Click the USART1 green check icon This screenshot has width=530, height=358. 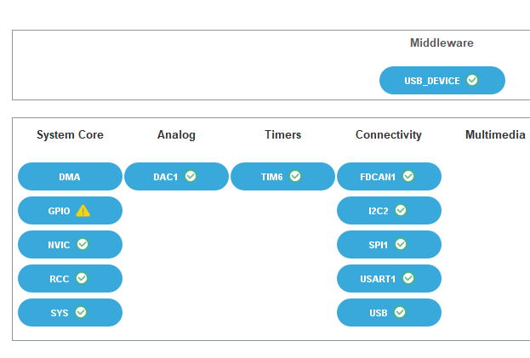click(408, 278)
